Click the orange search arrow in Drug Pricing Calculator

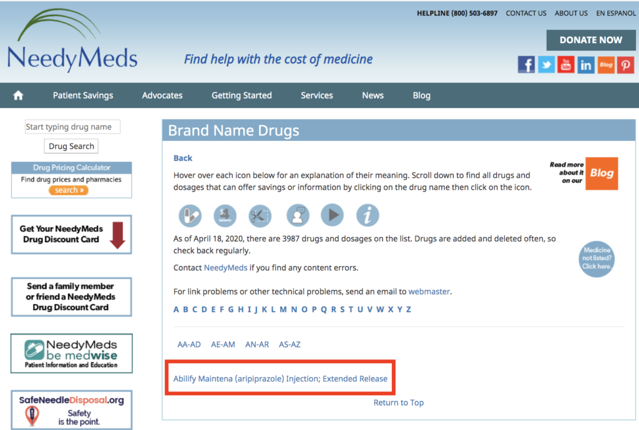69,190
